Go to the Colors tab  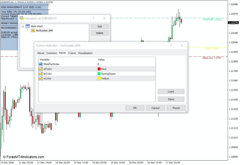pos(72,53)
